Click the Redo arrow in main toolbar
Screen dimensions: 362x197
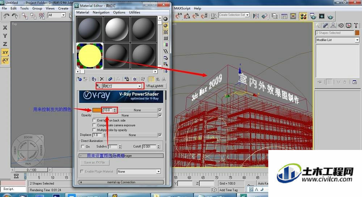click(x=15, y=16)
